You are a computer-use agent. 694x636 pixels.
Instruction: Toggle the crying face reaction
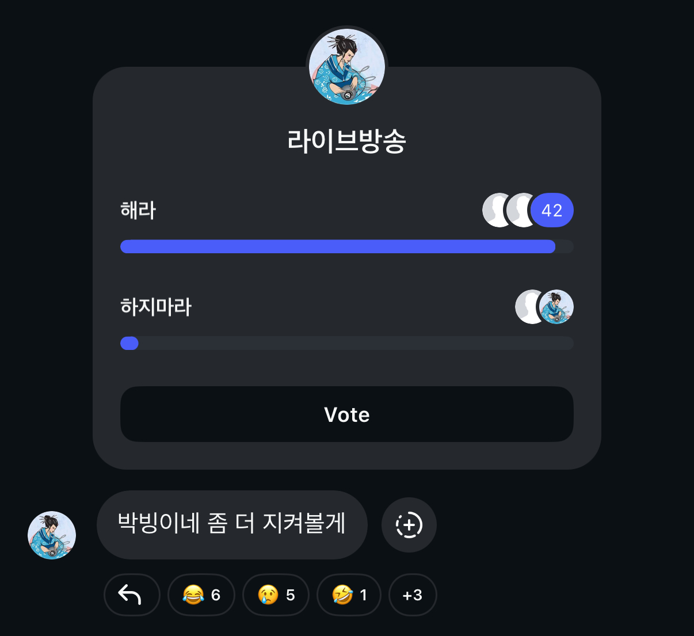tap(276, 595)
